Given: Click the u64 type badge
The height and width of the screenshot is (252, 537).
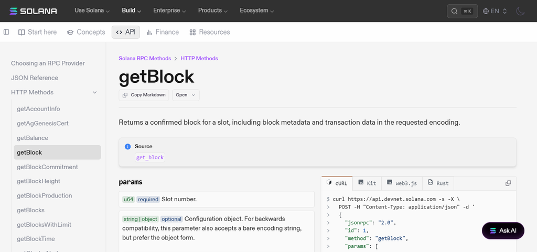Looking at the screenshot, I should [x=128, y=199].
